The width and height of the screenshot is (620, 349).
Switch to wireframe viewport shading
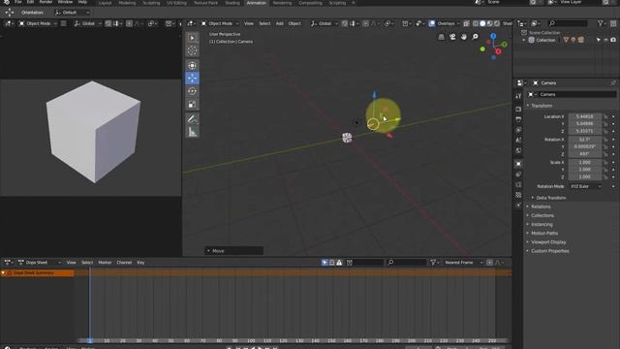[476, 23]
